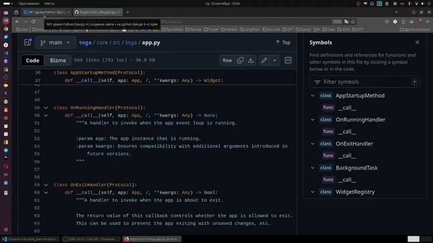Fold code at line 60
The width and height of the screenshot is (433, 243).
point(46,192)
